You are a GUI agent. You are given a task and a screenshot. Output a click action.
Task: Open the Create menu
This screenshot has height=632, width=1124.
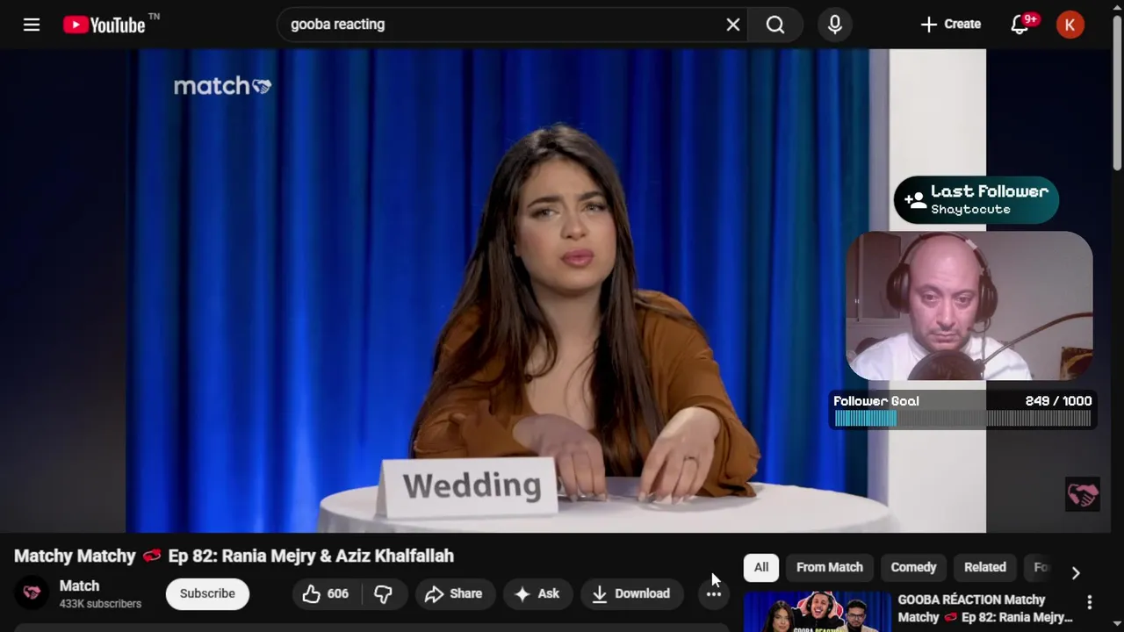coord(950,25)
